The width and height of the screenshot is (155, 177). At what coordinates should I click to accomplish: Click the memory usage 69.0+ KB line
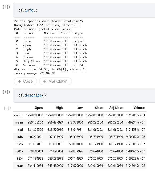click(35, 73)
